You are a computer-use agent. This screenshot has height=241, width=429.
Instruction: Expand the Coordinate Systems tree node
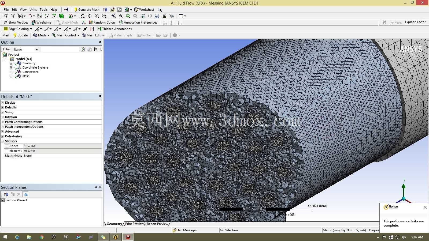click(11, 67)
